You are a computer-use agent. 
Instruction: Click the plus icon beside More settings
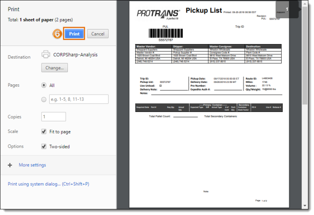click(x=10, y=165)
